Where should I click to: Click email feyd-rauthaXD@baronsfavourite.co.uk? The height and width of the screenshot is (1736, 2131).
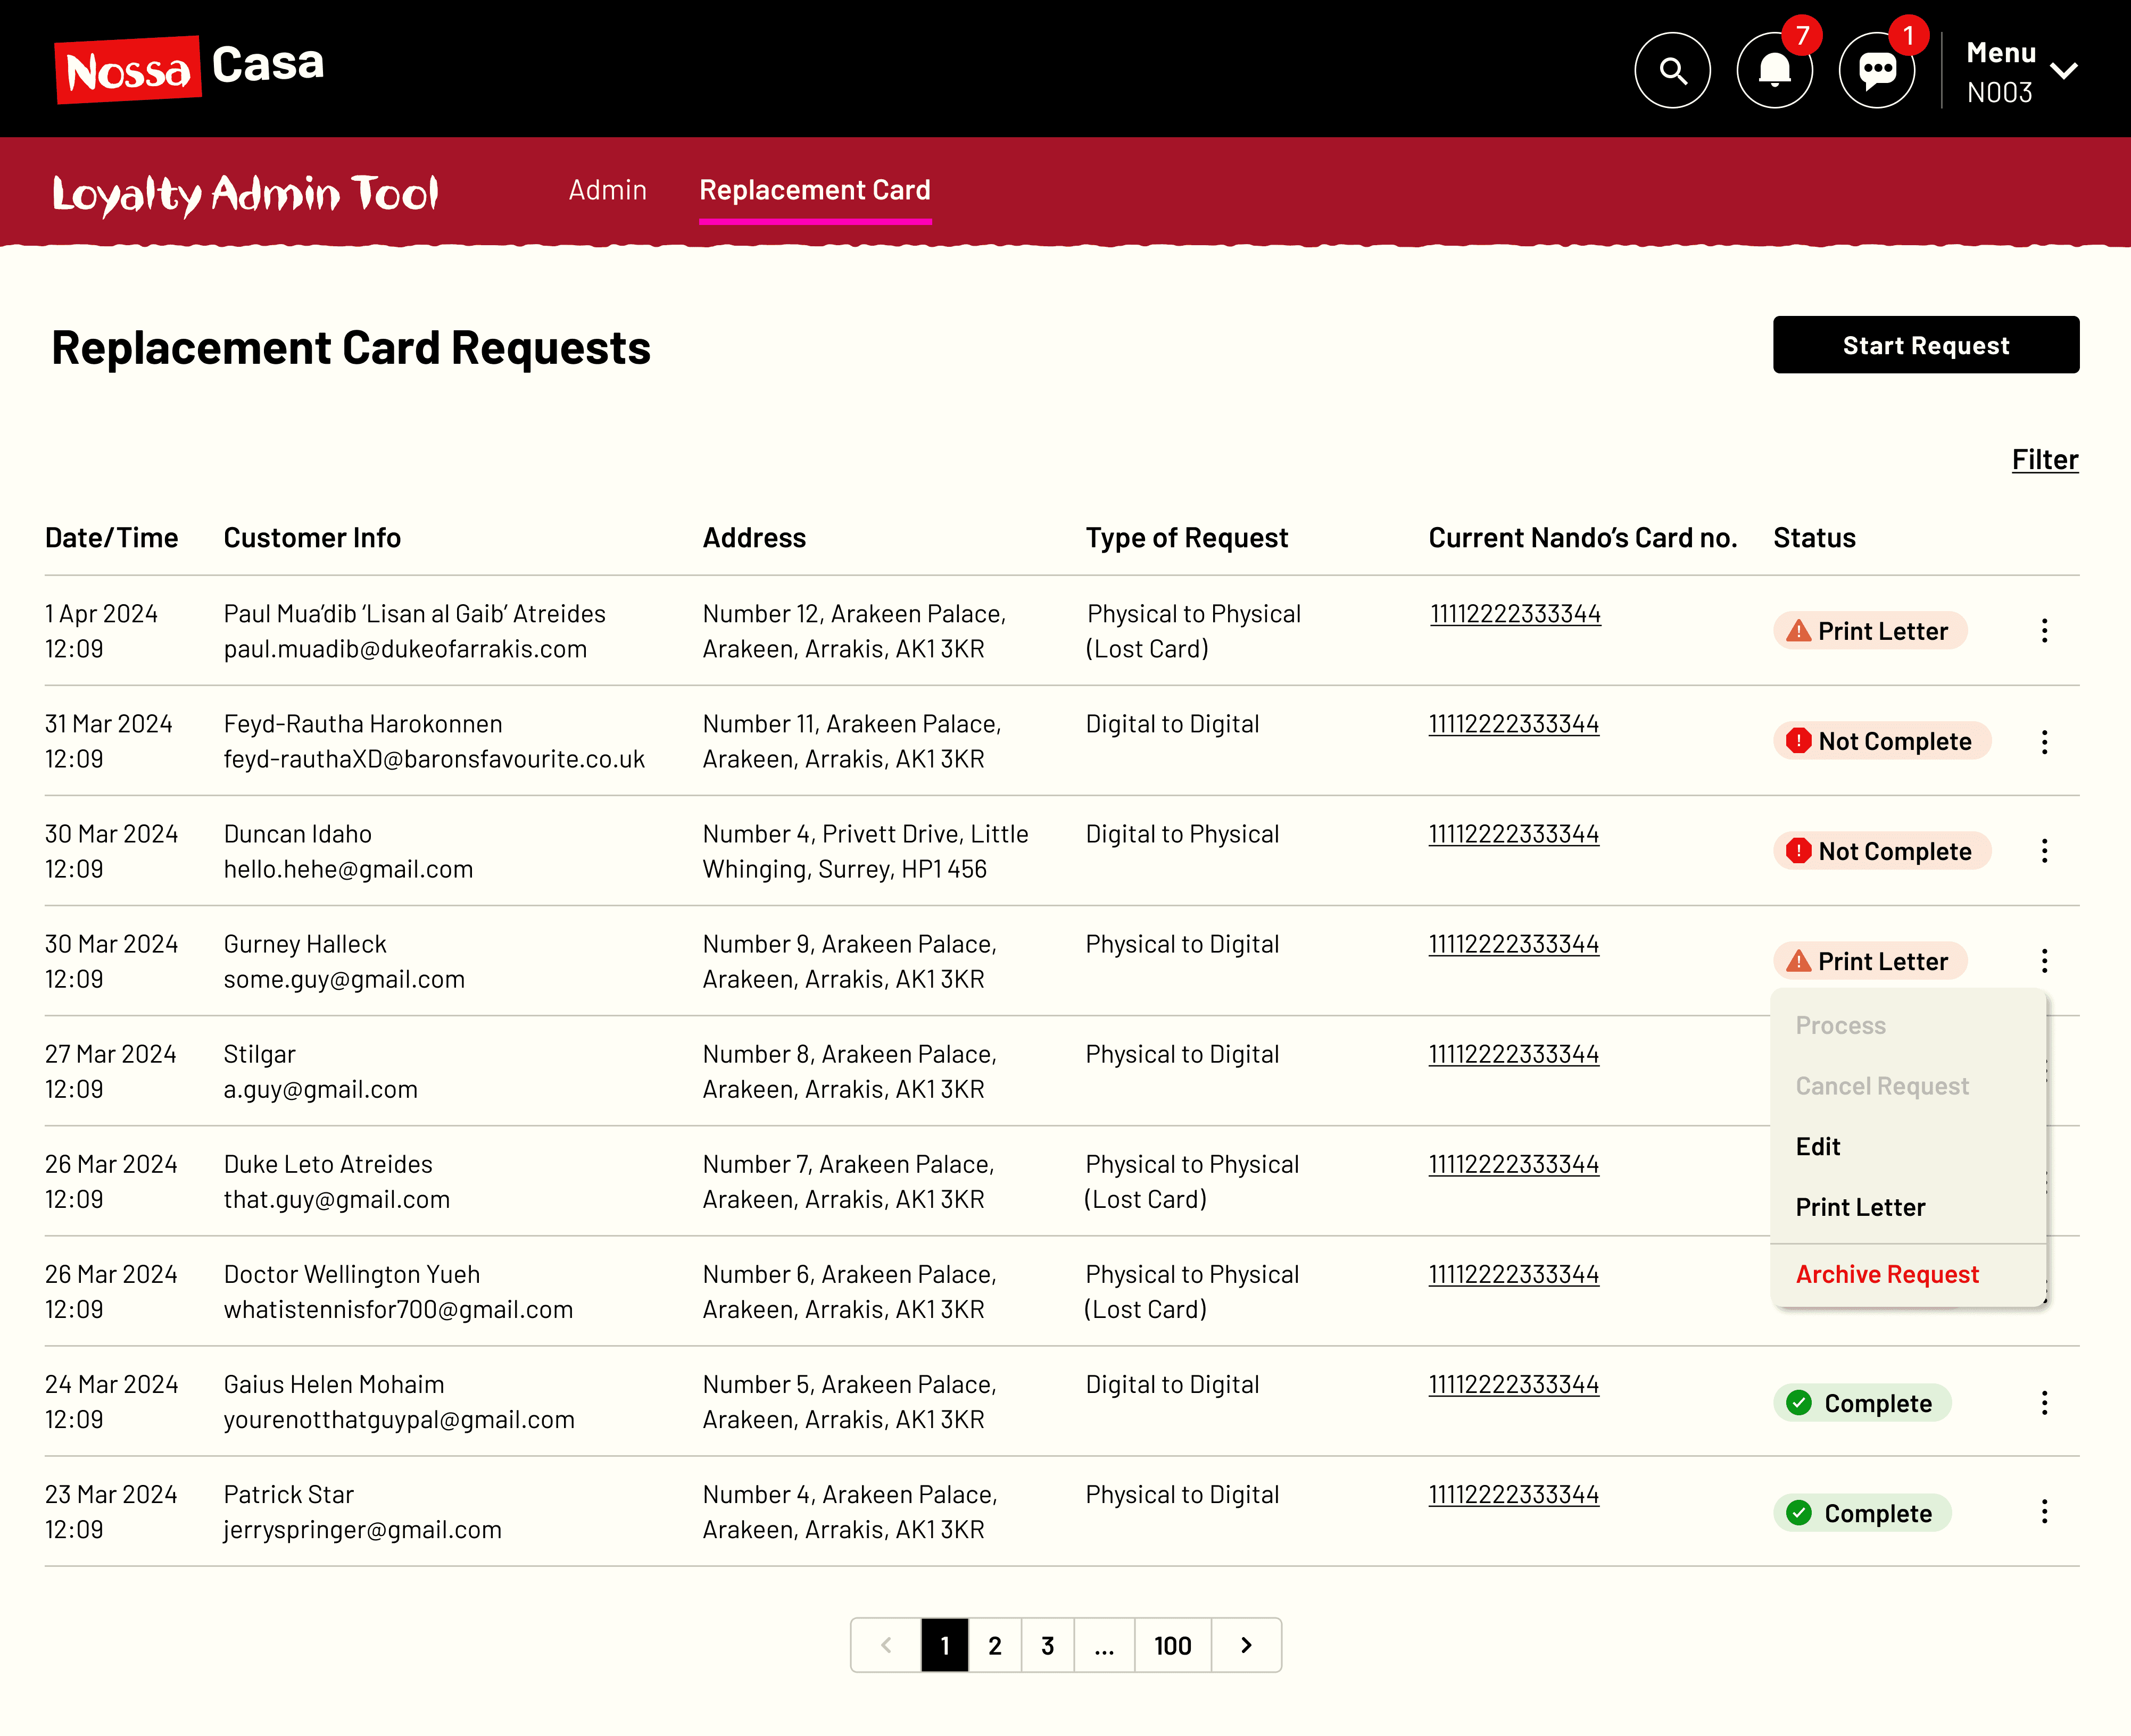pos(434,759)
